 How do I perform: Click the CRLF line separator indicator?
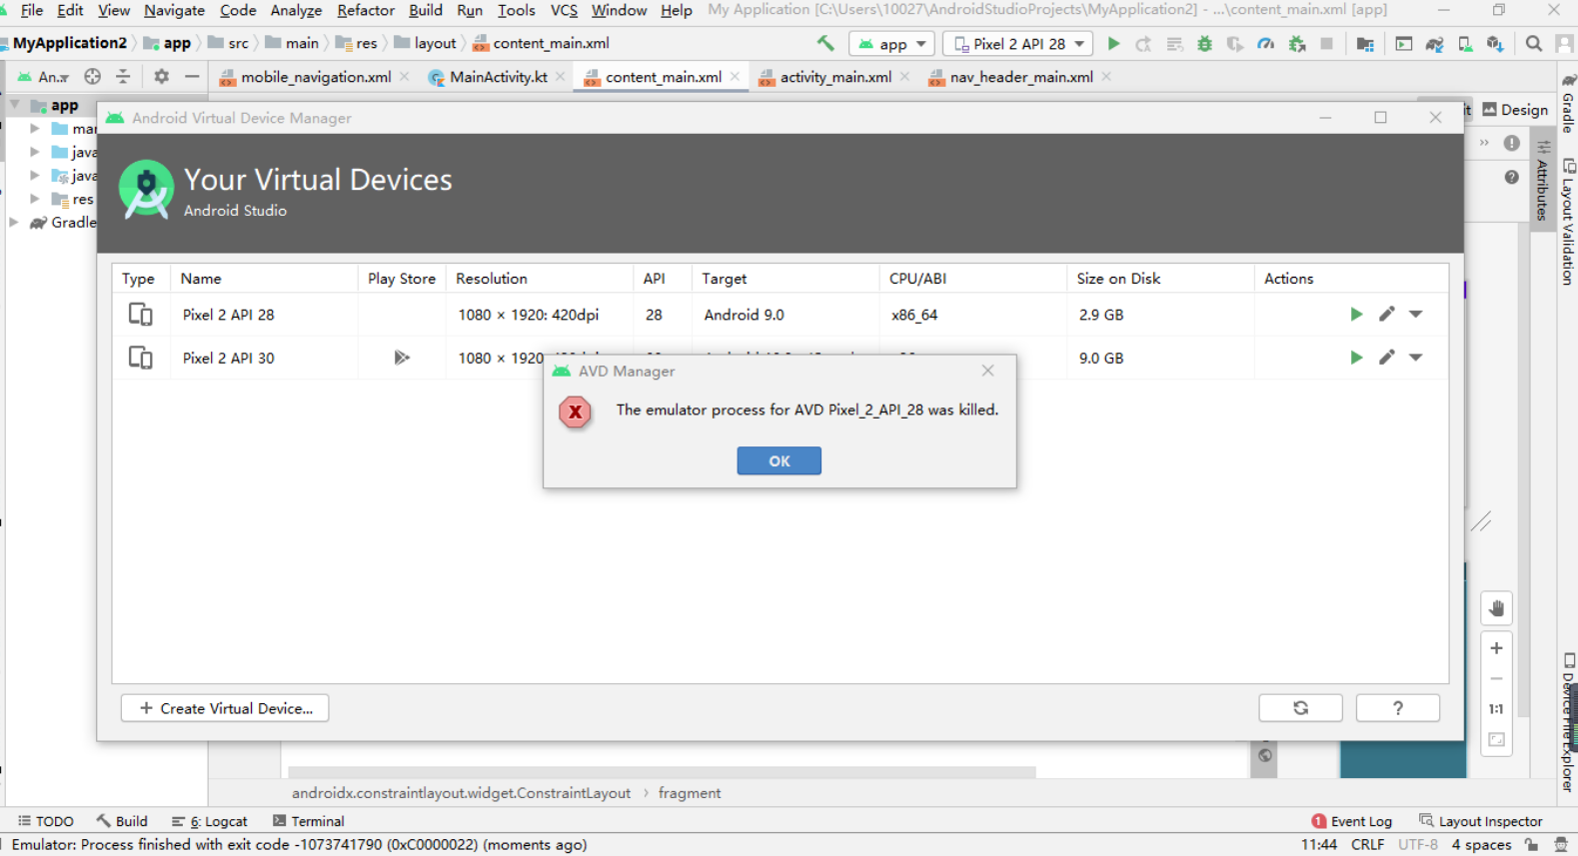click(1368, 845)
